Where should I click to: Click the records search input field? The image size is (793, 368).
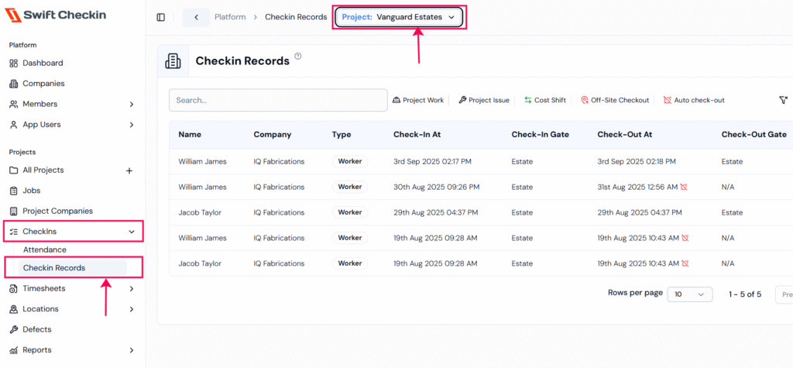pos(278,100)
